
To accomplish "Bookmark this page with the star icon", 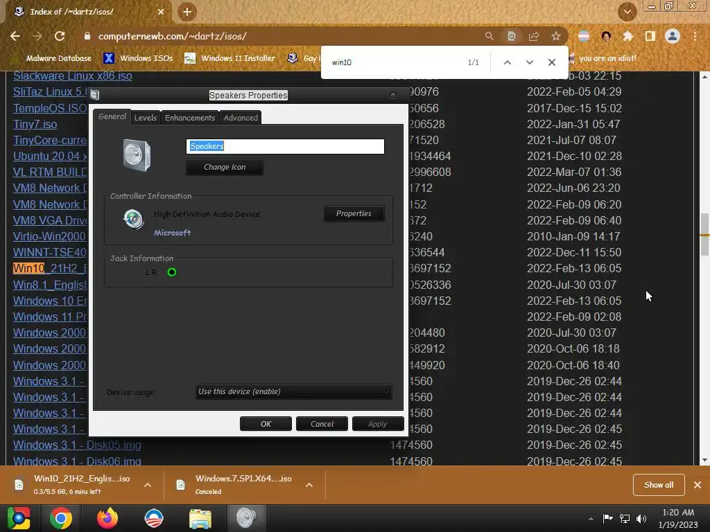I will tap(556, 36).
